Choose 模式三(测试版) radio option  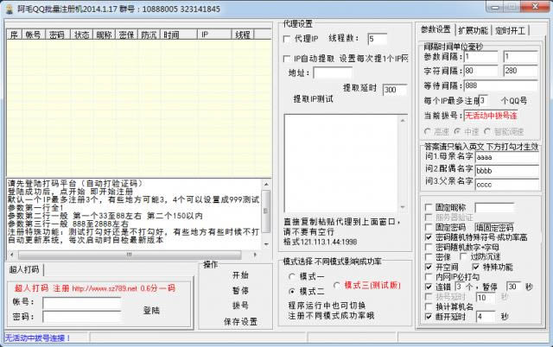tap(337, 286)
